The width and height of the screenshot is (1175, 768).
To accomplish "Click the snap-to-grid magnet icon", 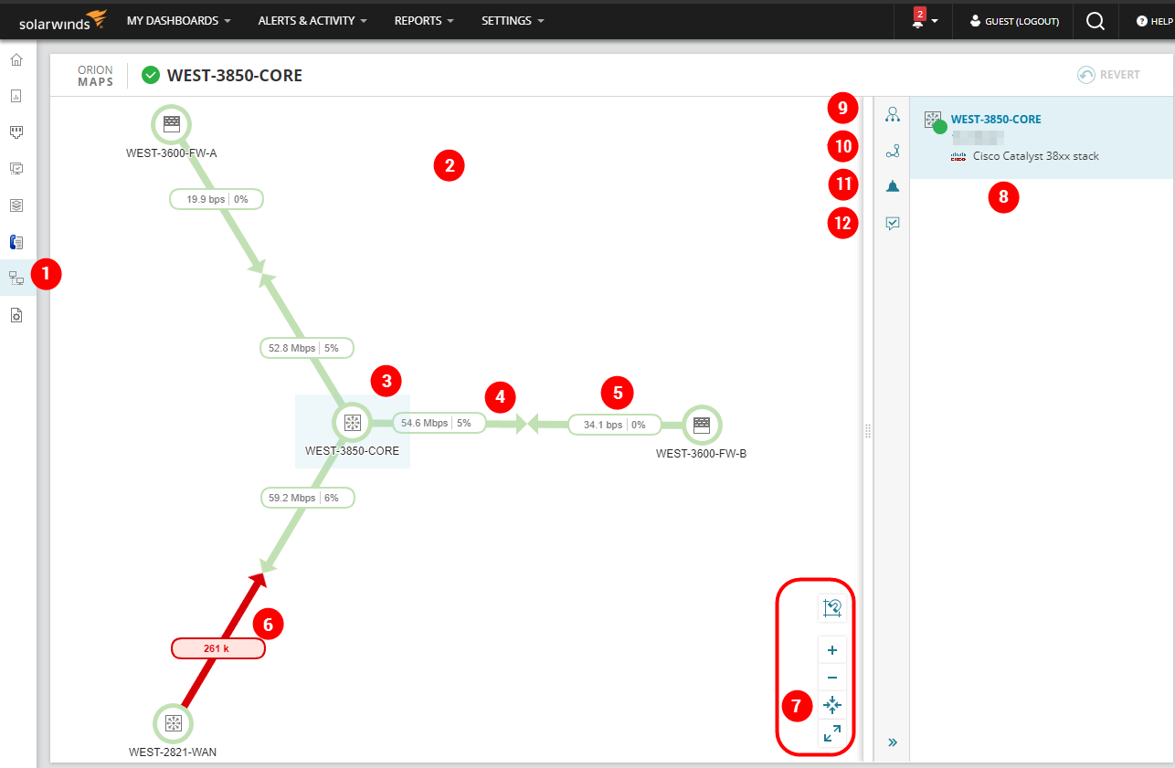I will pyautogui.click(x=831, y=608).
